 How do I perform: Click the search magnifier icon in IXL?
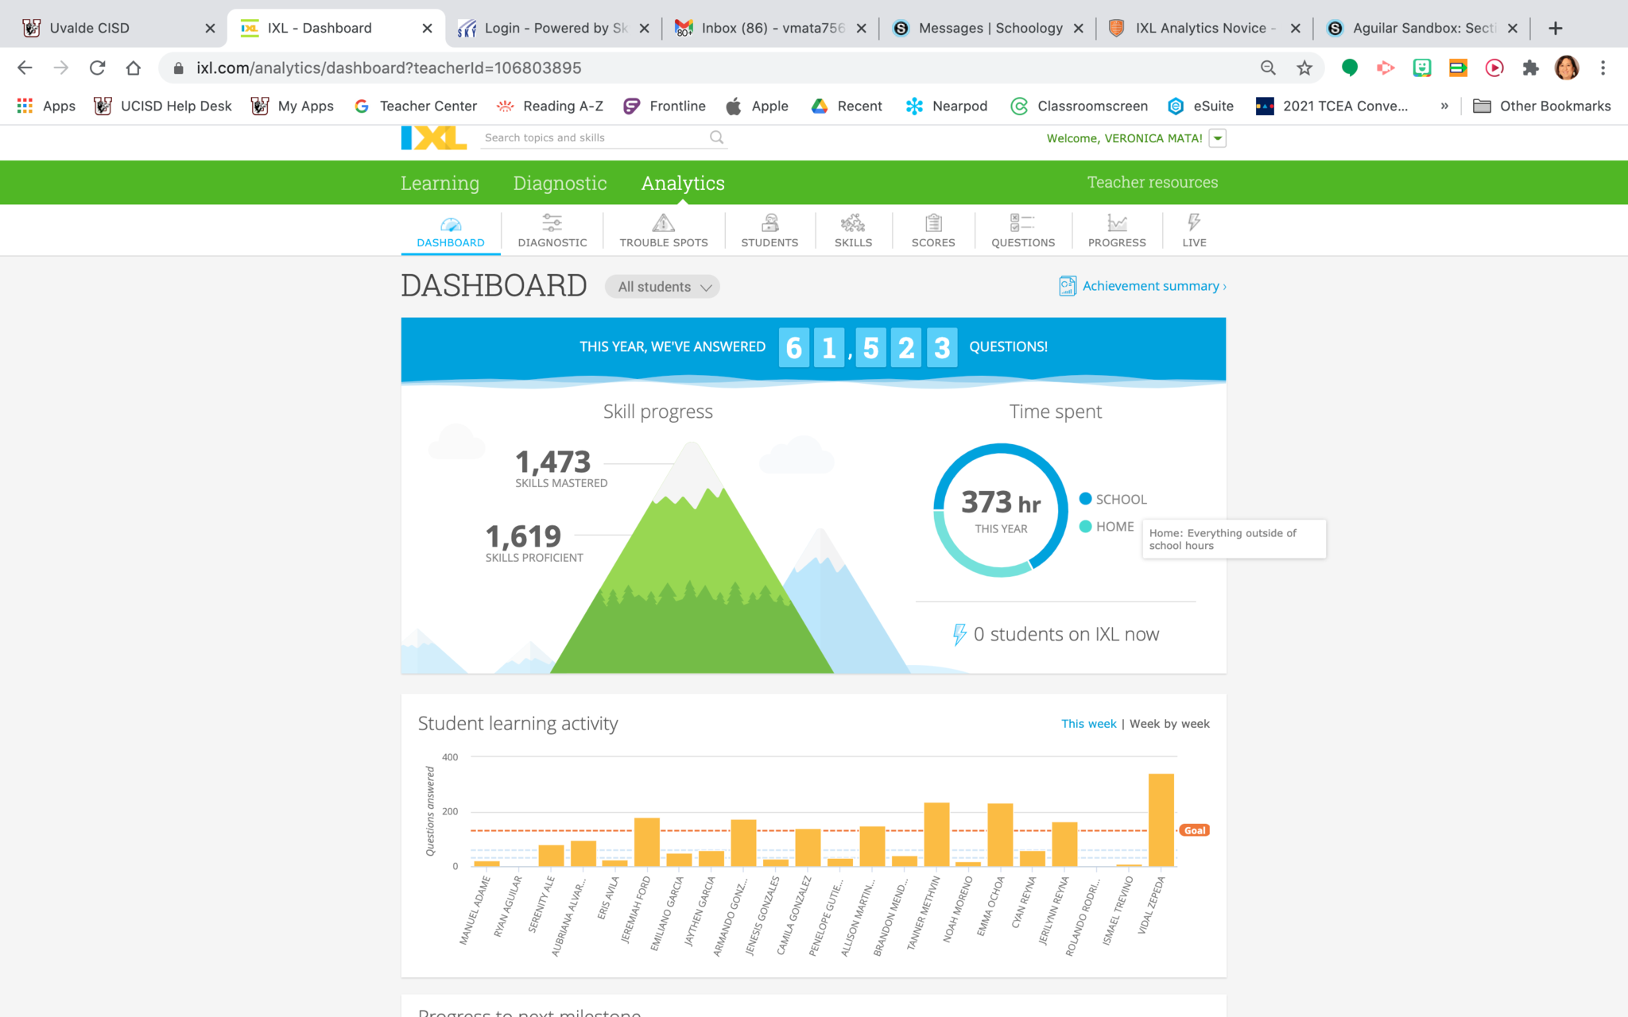pos(716,137)
